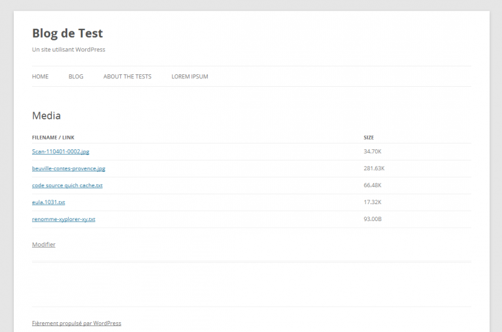This screenshot has width=502, height=332.
Task: Open the LOREM IPSUM menu item
Action: (x=190, y=77)
